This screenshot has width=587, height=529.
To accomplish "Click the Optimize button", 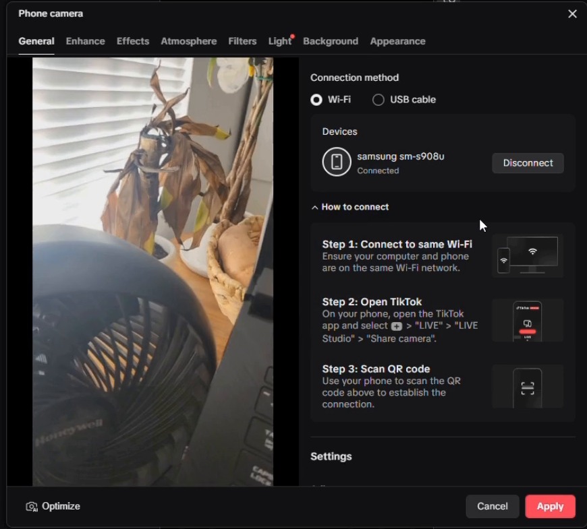I will point(53,506).
